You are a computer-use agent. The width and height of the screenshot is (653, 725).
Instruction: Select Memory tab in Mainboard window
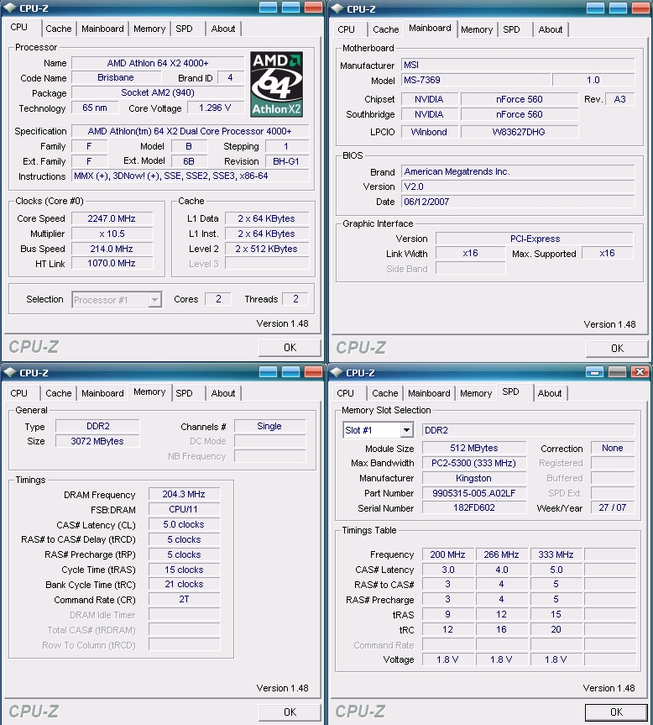click(477, 29)
